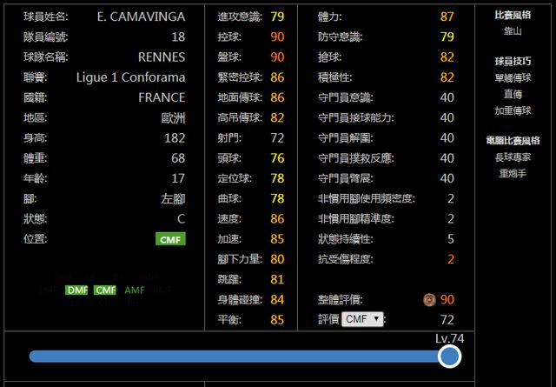Click the Lv.74 level label
The height and width of the screenshot is (387, 556).
coord(450,338)
